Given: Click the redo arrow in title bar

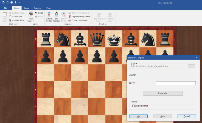Looking at the screenshot, I should 8,2.
